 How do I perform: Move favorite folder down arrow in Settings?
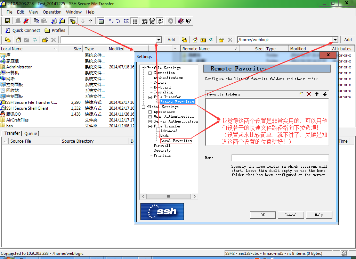tap(325, 94)
